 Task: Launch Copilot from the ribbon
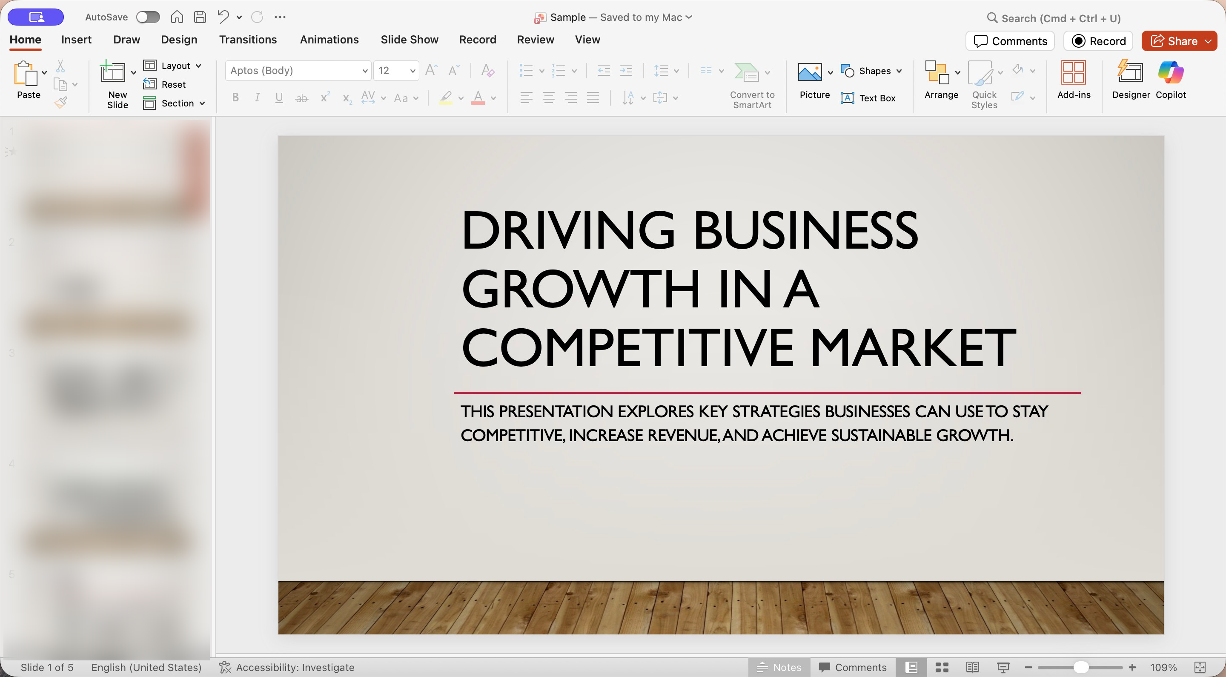[1170, 80]
